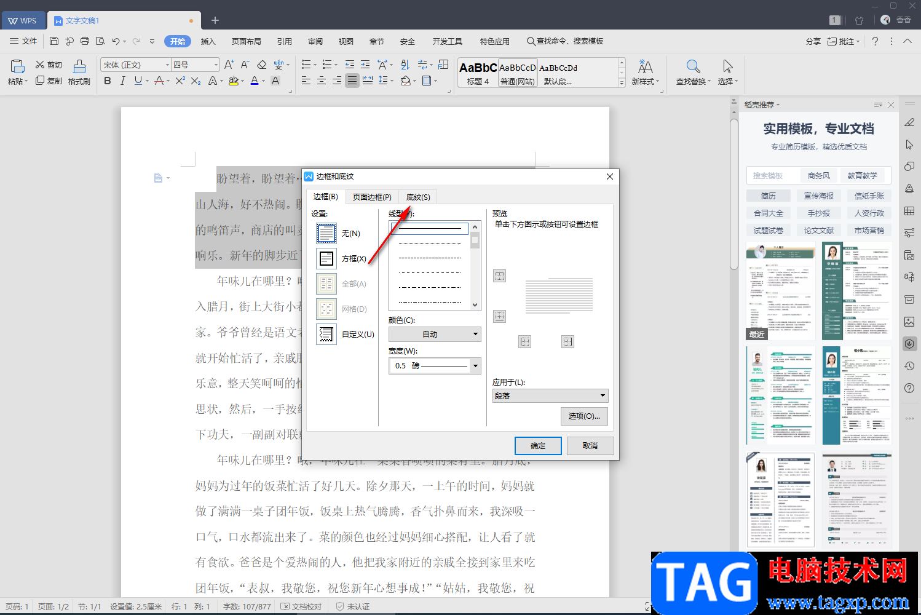Click the superscript icon
The height and width of the screenshot is (615, 921).
[x=180, y=81]
